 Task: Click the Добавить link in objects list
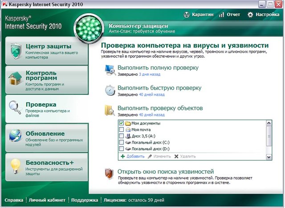tap(135, 157)
